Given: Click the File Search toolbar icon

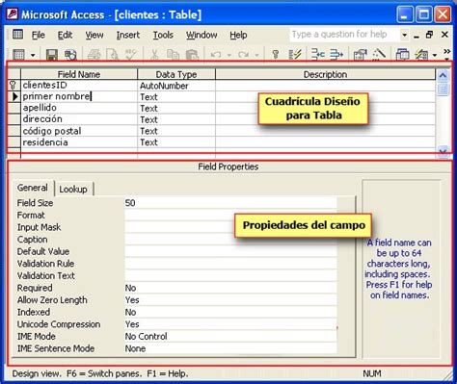Looking at the screenshot, I should pos(70,55).
